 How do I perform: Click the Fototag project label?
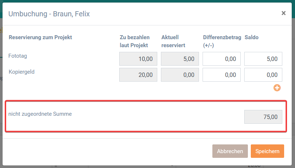click(x=18, y=56)
